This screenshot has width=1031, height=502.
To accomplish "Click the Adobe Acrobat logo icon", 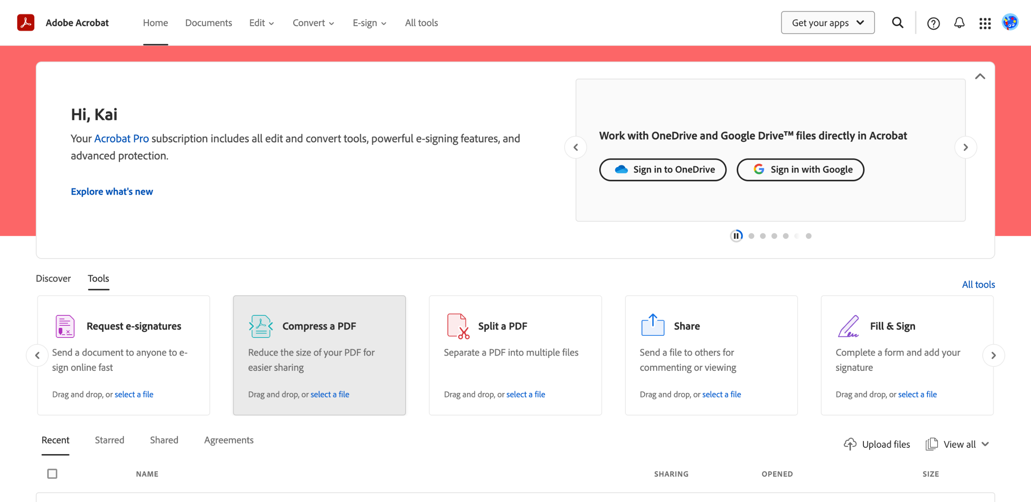I will click(x=25, y=23).
